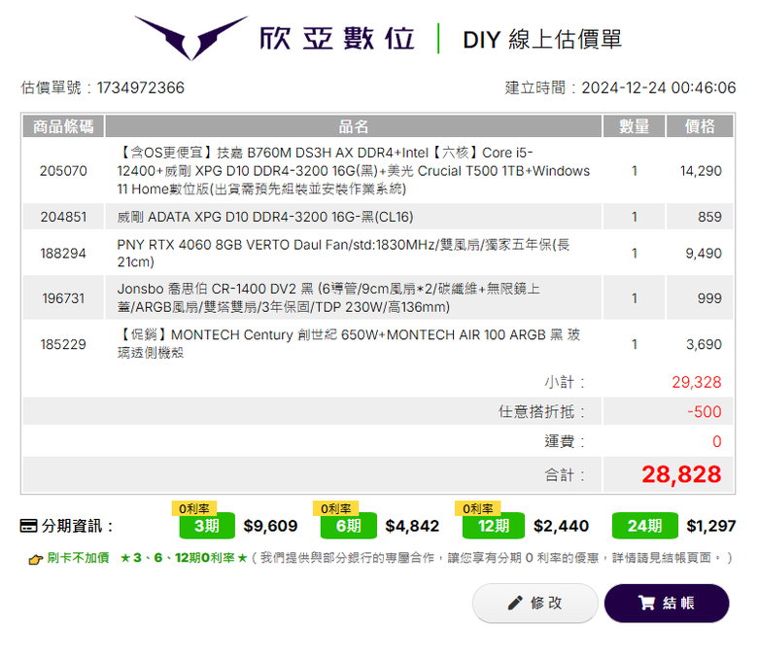The image size is (758, 657).
Task: Click the 0利率 tag above 3期
Action: point(194,508)
